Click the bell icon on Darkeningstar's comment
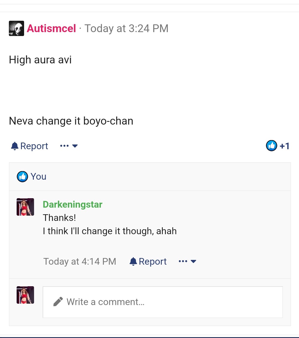This screenshot has height=338, width=299. tap(133, 261)
